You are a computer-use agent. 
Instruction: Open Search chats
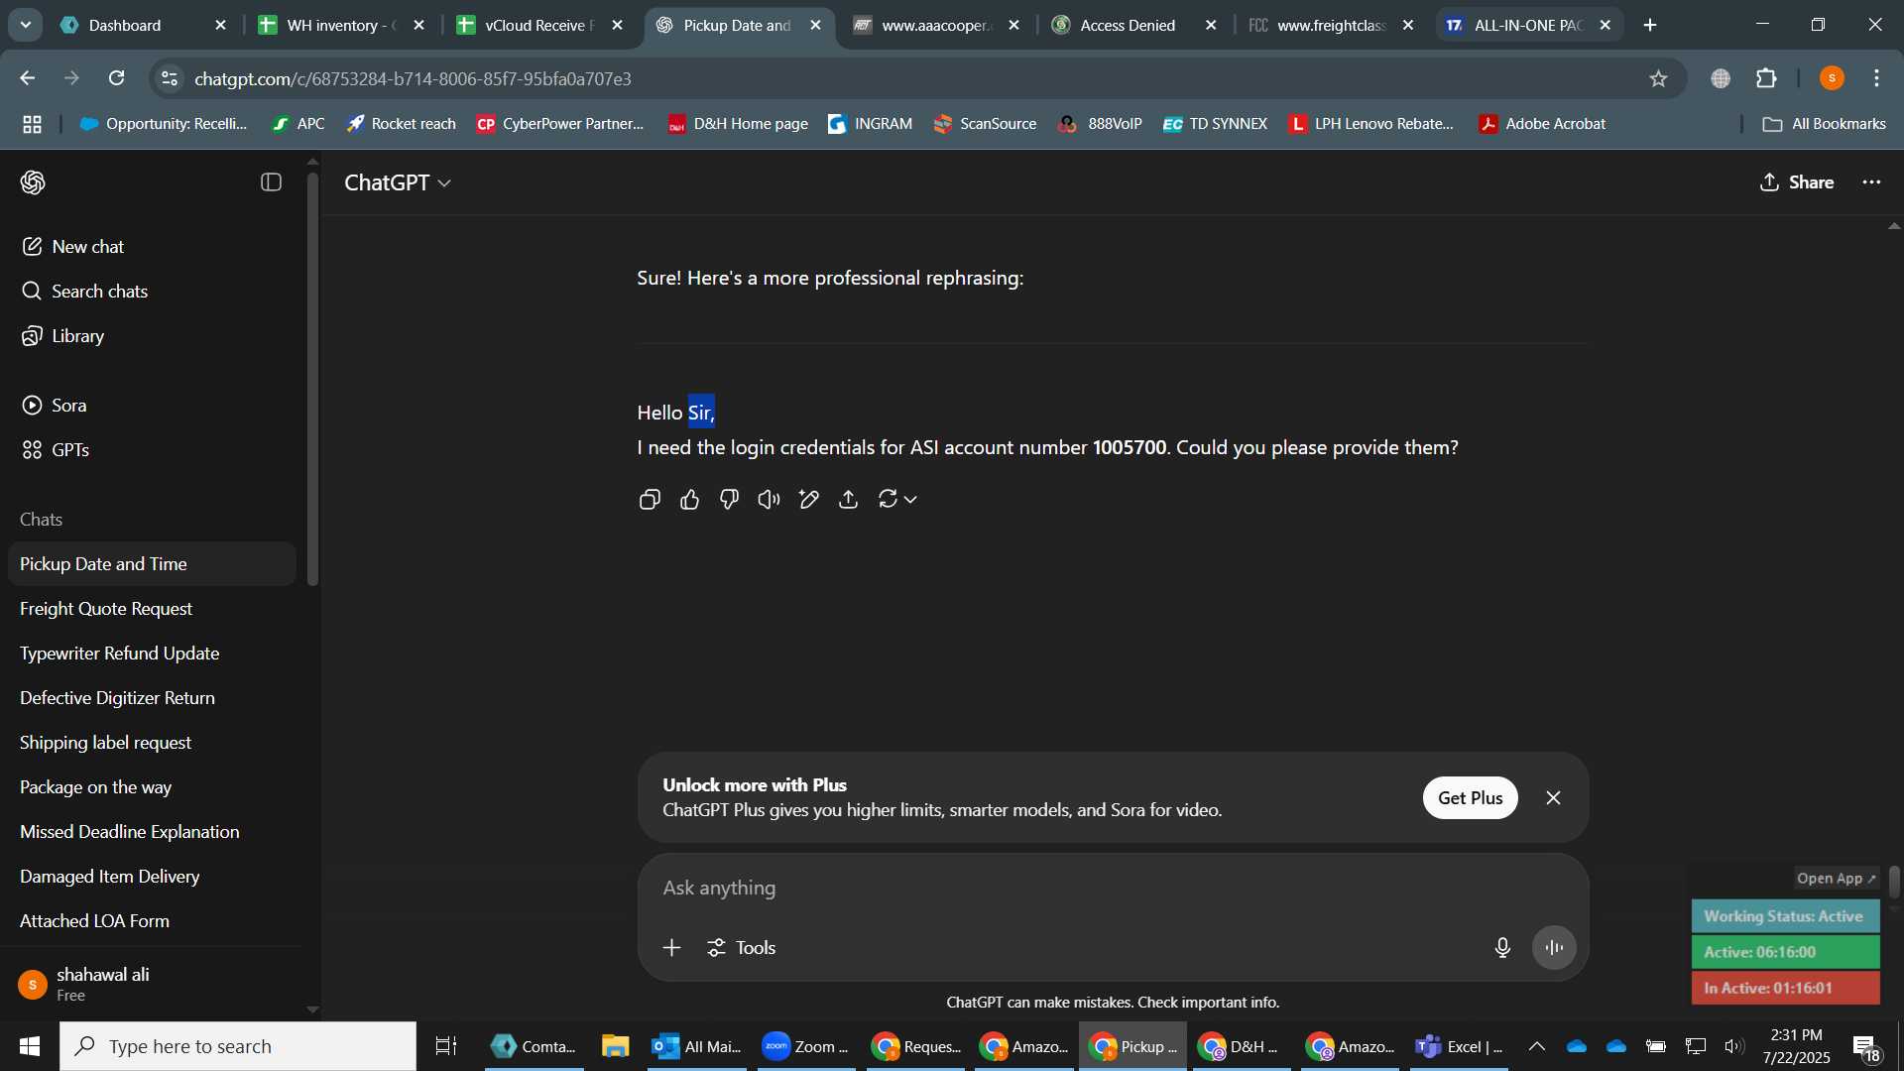click(152, 292)
